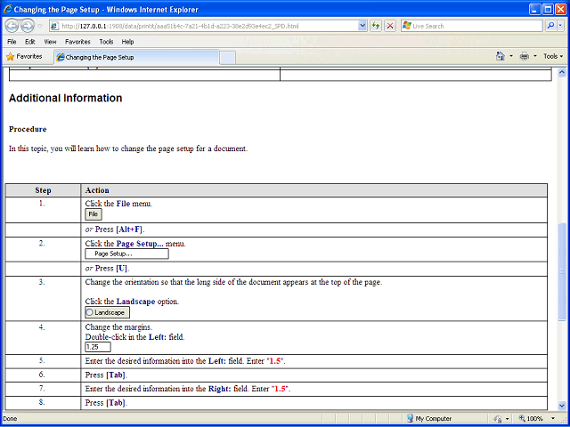Refresh the page with the green arrows icon
The width and height of the screenshot is (570, 427).
point(376,26)
